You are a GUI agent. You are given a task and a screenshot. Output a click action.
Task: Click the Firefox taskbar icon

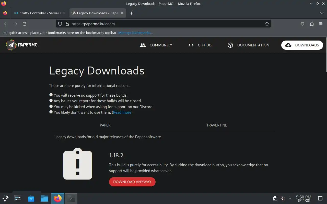coord(58,198)
